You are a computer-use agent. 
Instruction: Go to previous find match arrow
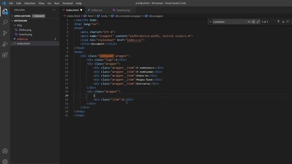(278, 22)
